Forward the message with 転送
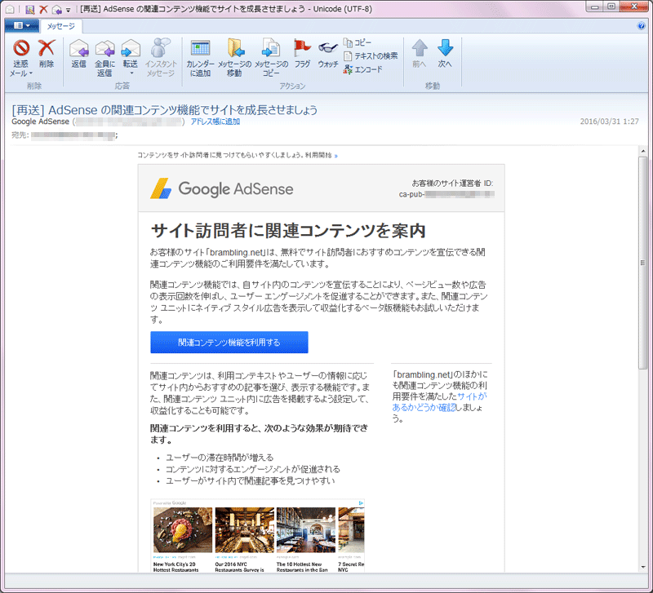The height and width of the screenshot is (593, 653). coord(131,53)
